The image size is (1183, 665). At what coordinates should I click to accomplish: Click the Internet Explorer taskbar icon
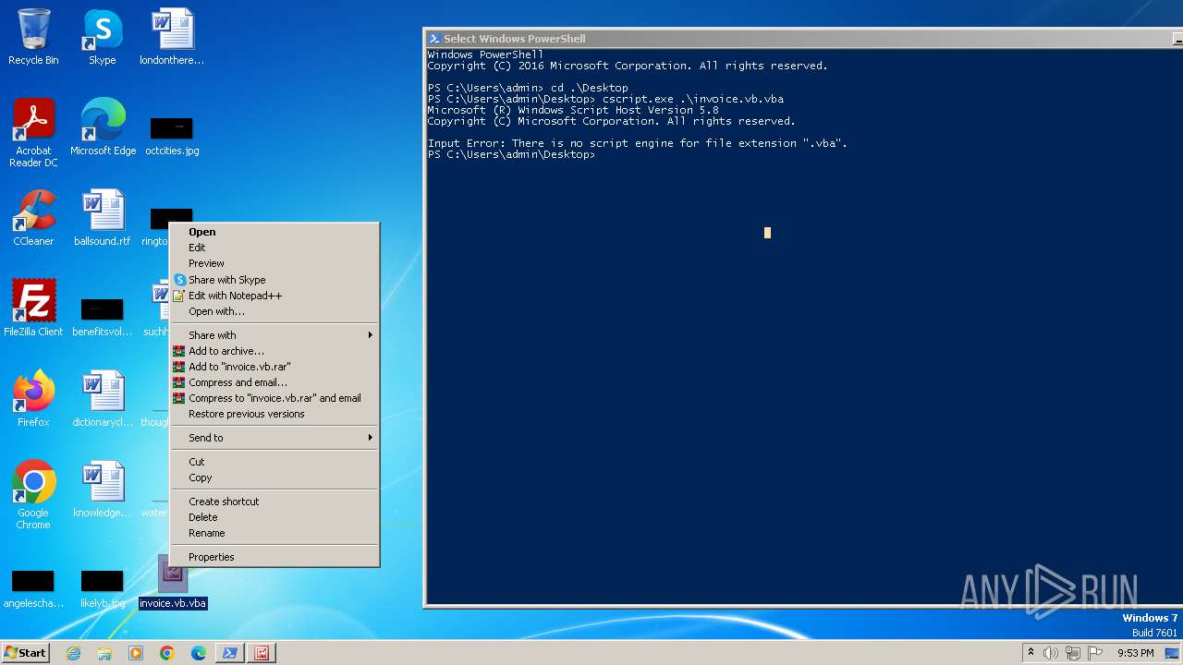(74, 653)
